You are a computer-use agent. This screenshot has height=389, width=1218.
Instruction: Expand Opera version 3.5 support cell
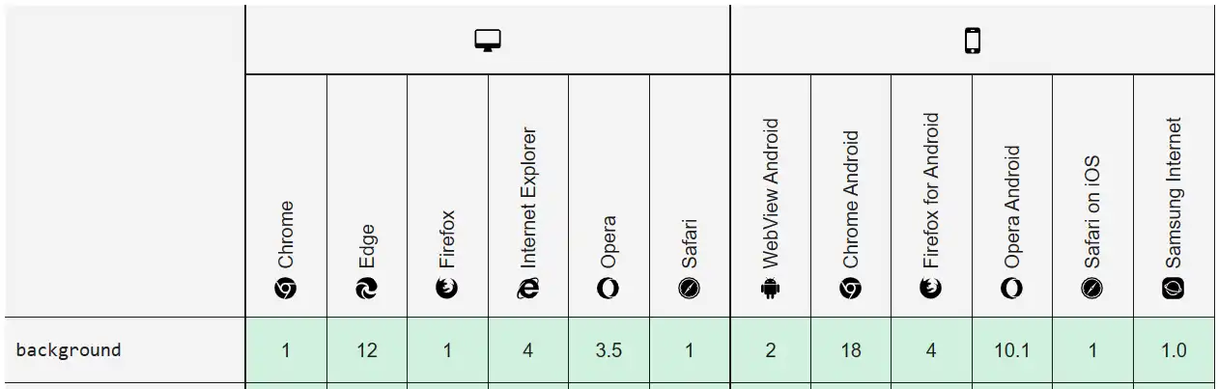click(x=609, y=349)
